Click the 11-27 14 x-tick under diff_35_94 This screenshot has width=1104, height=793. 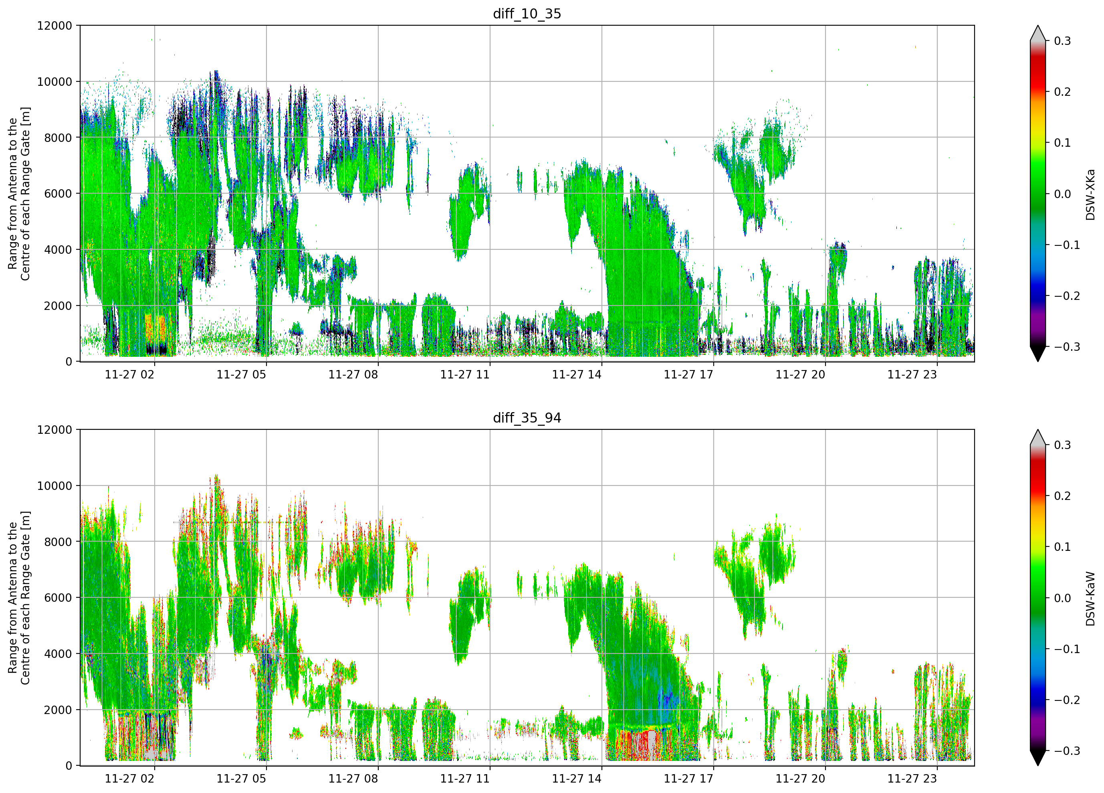tap(577, 779)
